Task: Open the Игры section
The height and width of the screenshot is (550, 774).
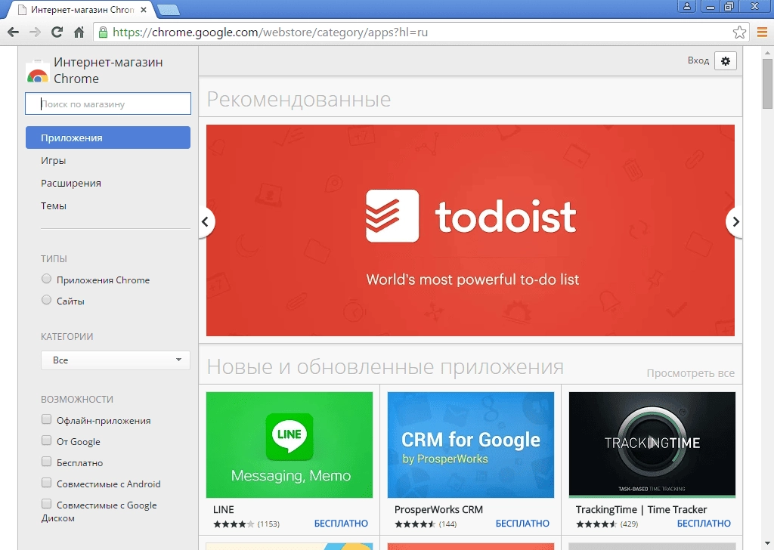Action: 54,161
